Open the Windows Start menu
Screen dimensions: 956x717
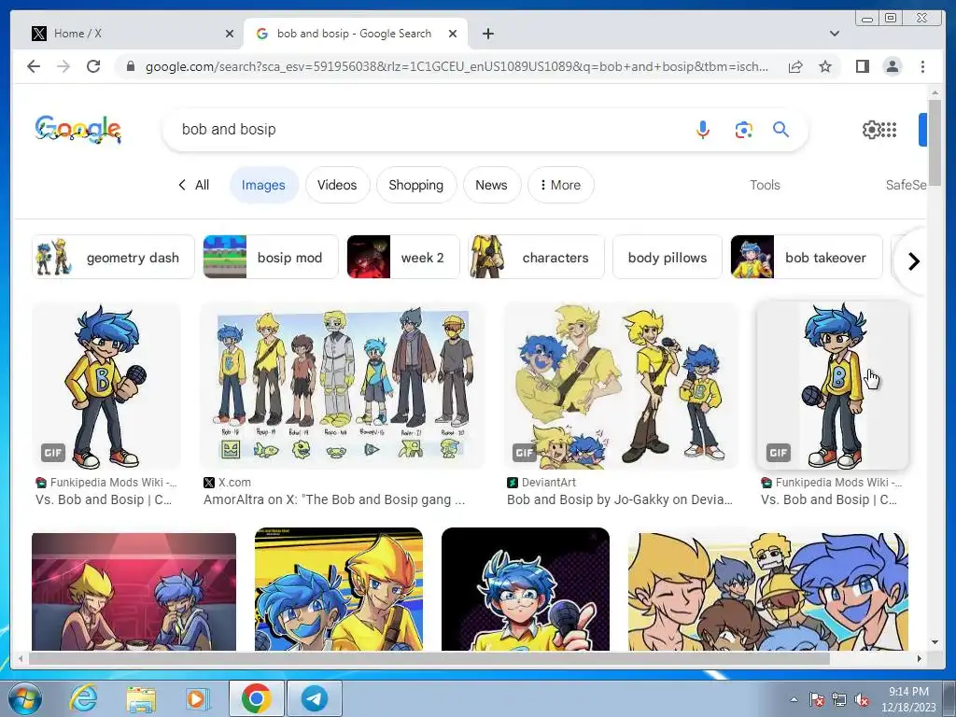tap(25, 698)
